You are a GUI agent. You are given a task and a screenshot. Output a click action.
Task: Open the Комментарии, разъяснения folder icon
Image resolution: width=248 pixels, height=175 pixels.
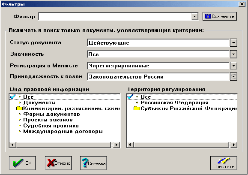[19, 109]
